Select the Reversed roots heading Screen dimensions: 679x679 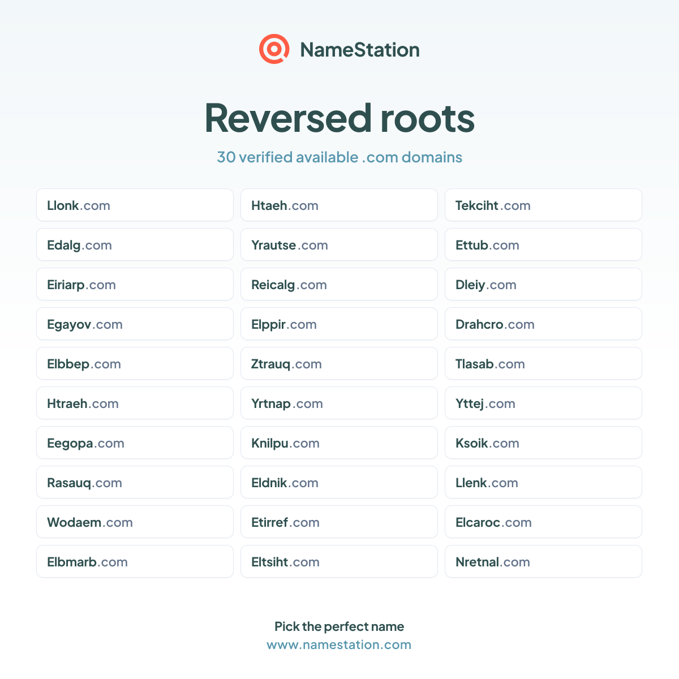point(339,118)
